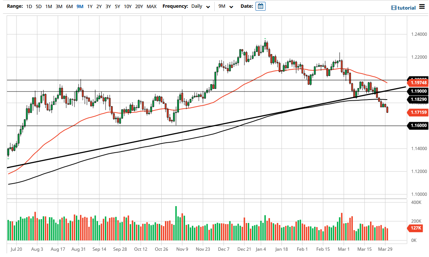This screenshot has height=257, width=429.
Task: Click the Jan 18 date label
Action: 282,249
